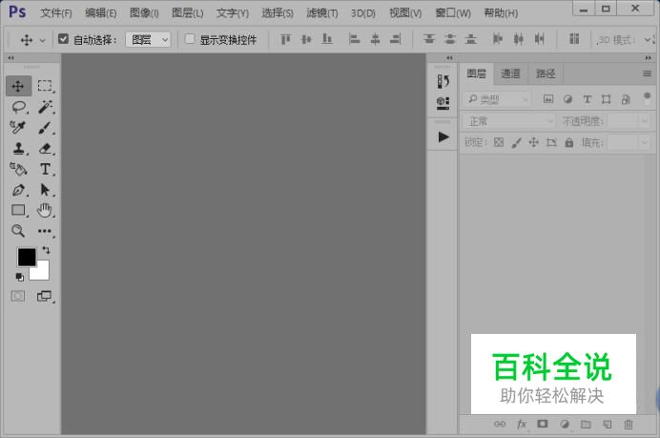Open the 图层 auto-select dropdown
The image size is (660, 438).
(148, 39)
